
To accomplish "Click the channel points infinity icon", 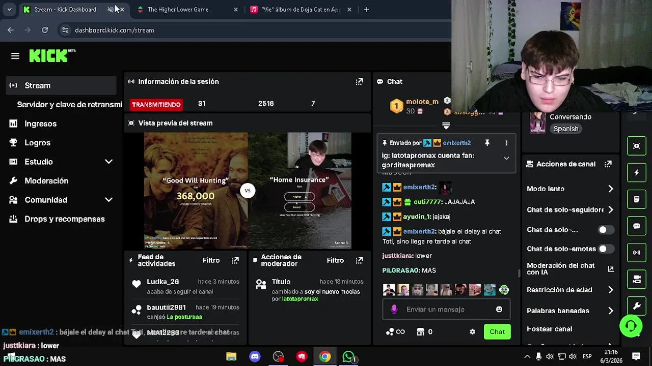I will pos(396,332).
